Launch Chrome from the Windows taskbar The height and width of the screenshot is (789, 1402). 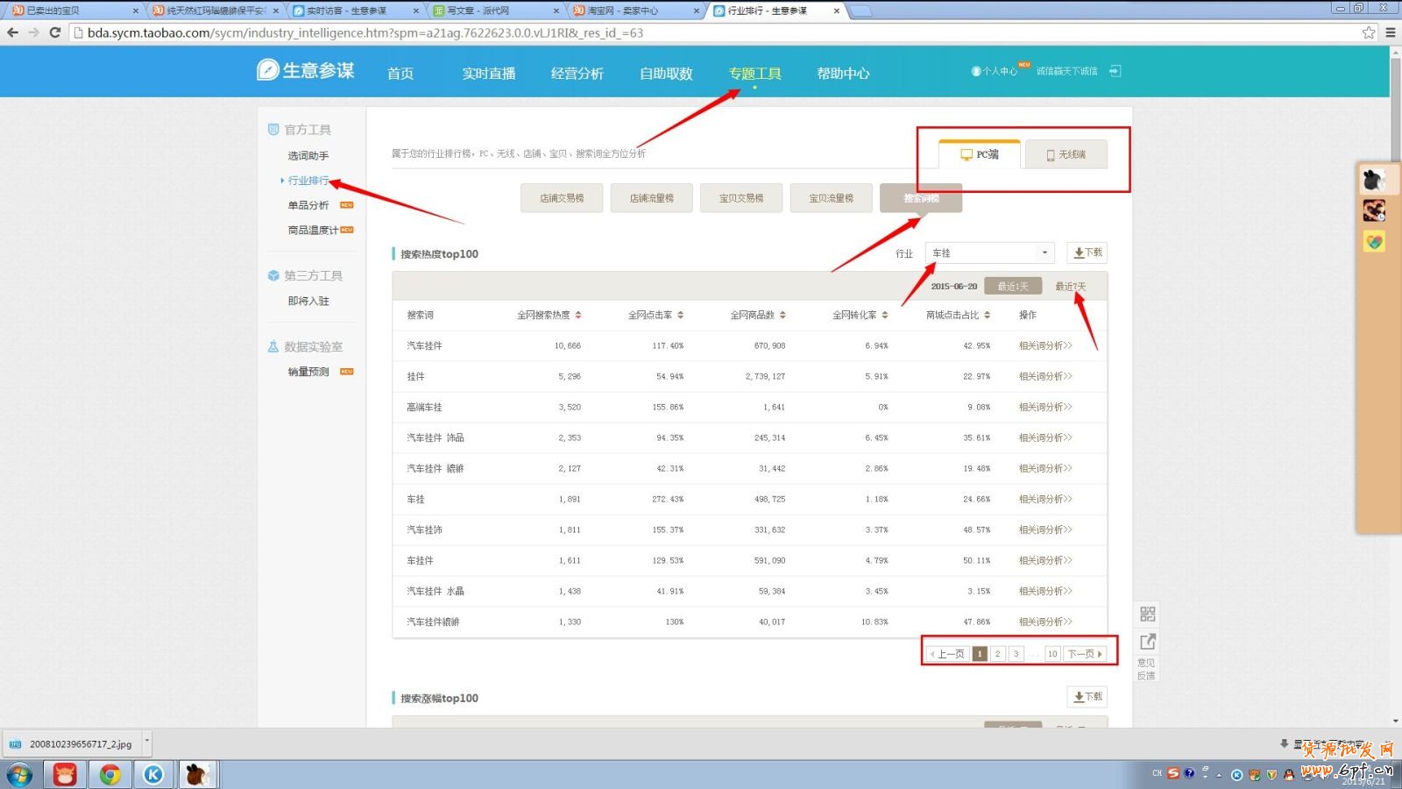(x=110, y=774)
